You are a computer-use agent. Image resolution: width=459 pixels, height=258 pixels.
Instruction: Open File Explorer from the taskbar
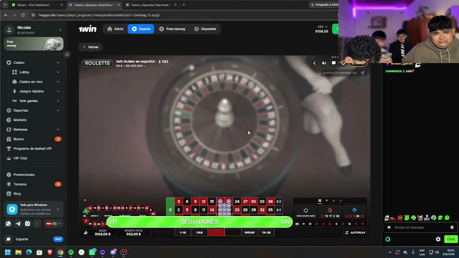point(18,252)
